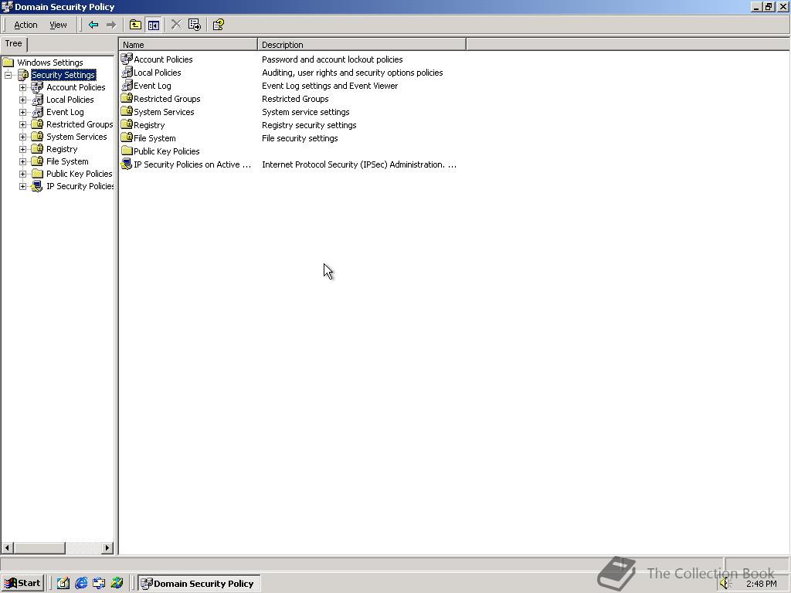Screen dimensions: 791x593
Task: Click the File System icon in list pane
Action: (x=127, y=137)
